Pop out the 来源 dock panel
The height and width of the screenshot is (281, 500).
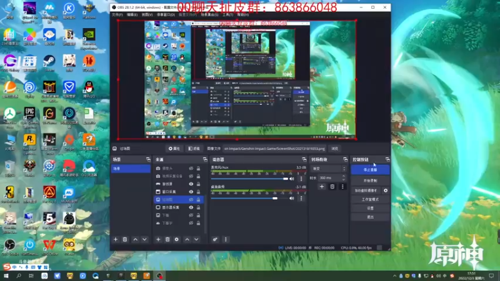[x=205, y=159]
